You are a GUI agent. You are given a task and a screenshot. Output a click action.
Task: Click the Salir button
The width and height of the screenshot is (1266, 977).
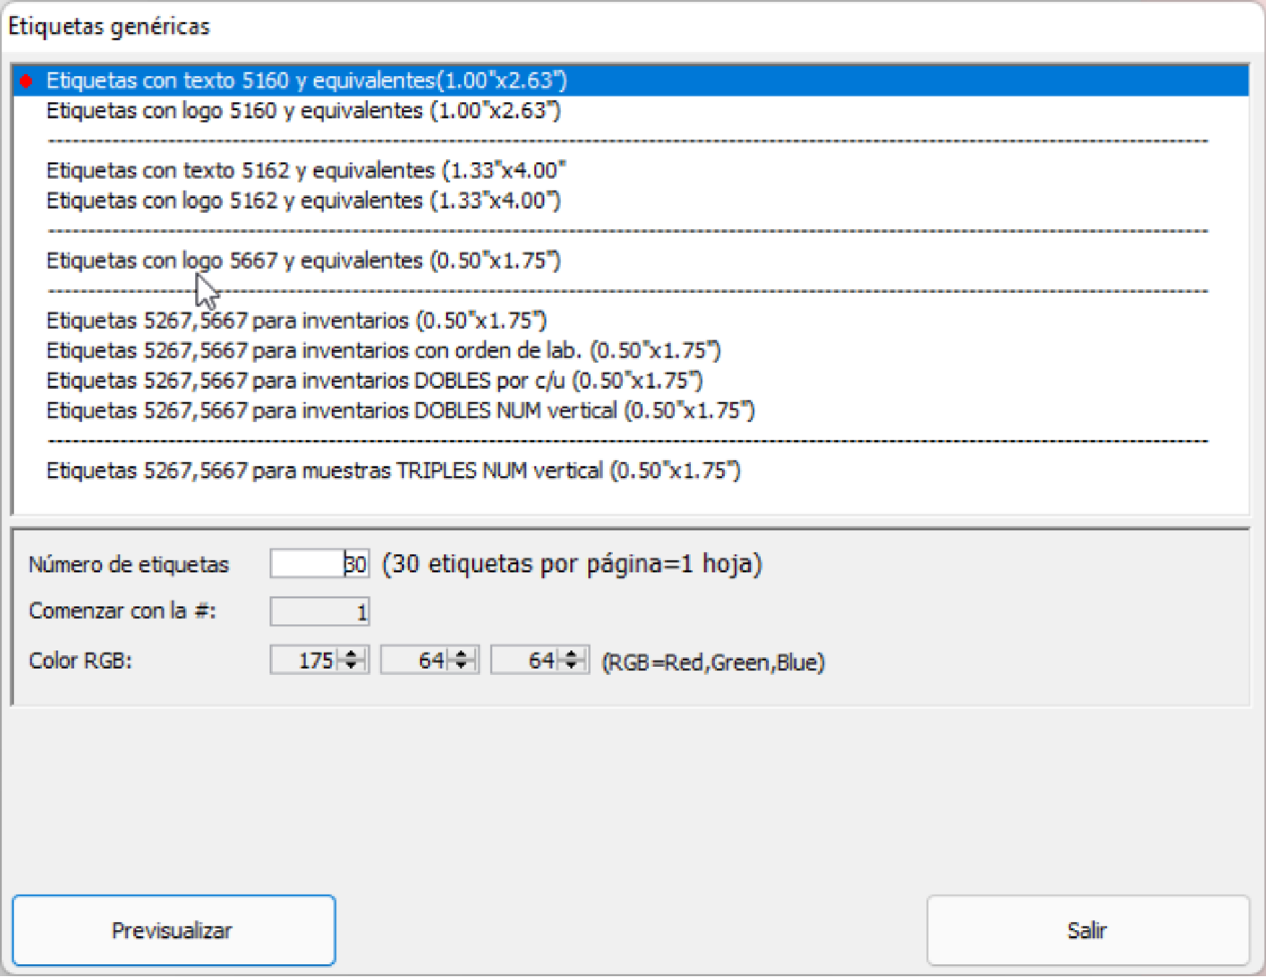(1087, 930)
